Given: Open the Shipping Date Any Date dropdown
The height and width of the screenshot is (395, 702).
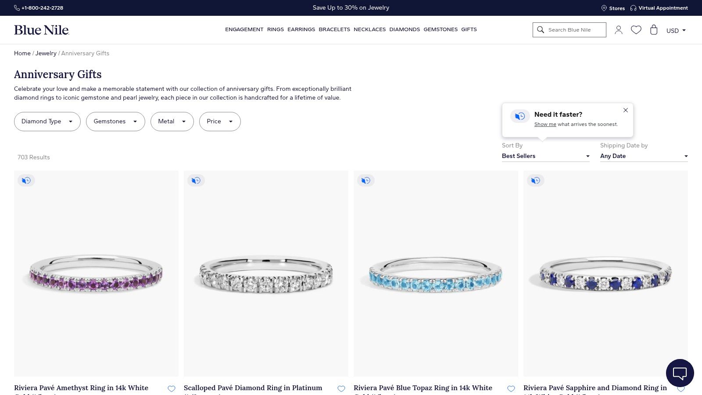Looking at the screenshot, I should [x=644, y=156].
